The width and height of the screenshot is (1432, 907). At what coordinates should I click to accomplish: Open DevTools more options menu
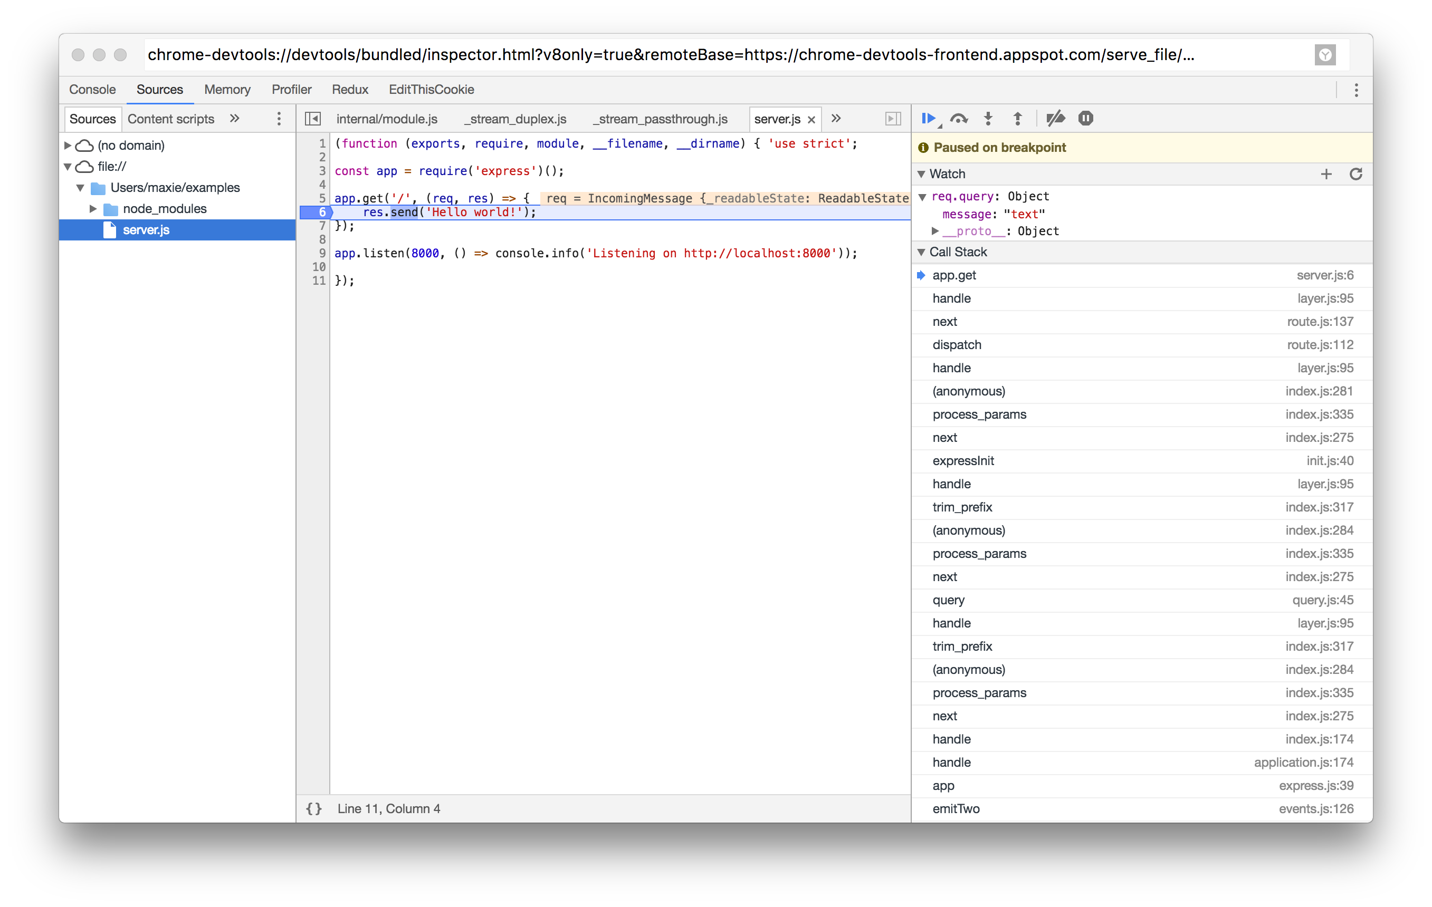(x=1357, y=90)
